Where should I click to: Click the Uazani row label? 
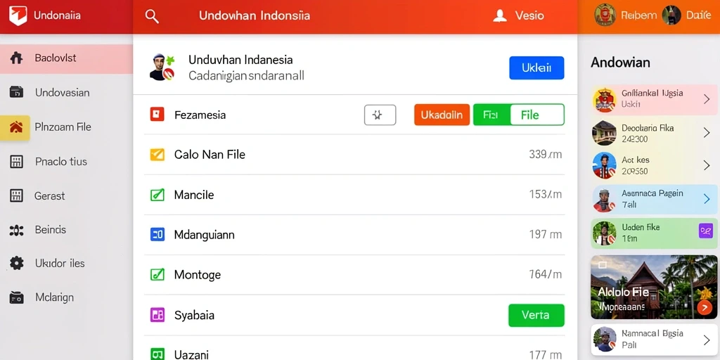191,354
